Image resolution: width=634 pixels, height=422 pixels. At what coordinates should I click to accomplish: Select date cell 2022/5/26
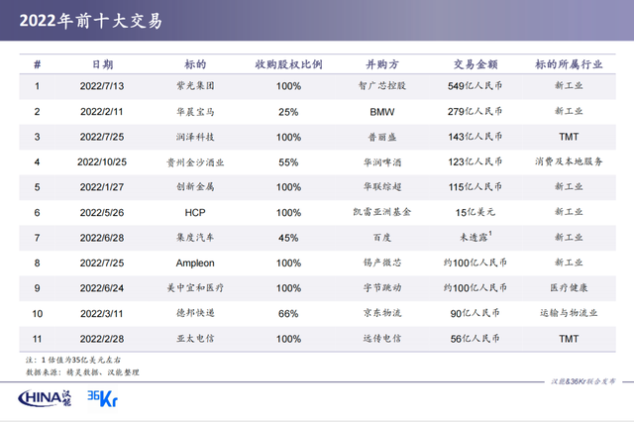(x=102, y=213)
